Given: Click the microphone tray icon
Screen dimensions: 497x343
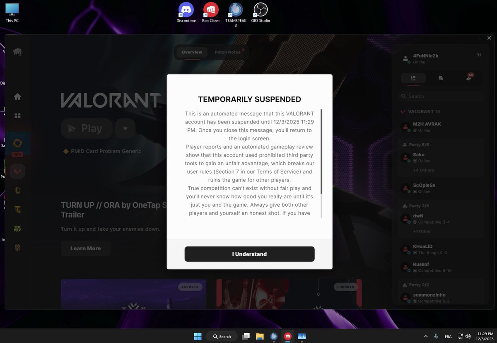Looking at the screenshot, I should (436, 336).
